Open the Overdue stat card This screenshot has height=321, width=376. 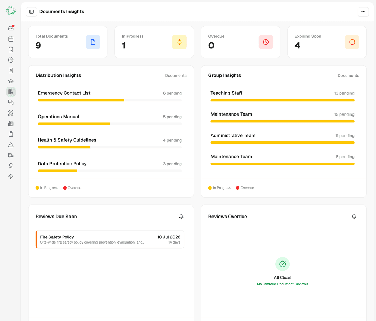coord(241,42)
